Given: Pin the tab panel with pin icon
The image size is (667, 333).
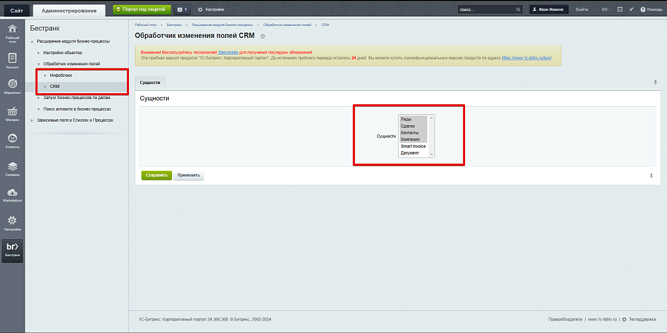Looking at the screenshot, I should pos(655,82).
